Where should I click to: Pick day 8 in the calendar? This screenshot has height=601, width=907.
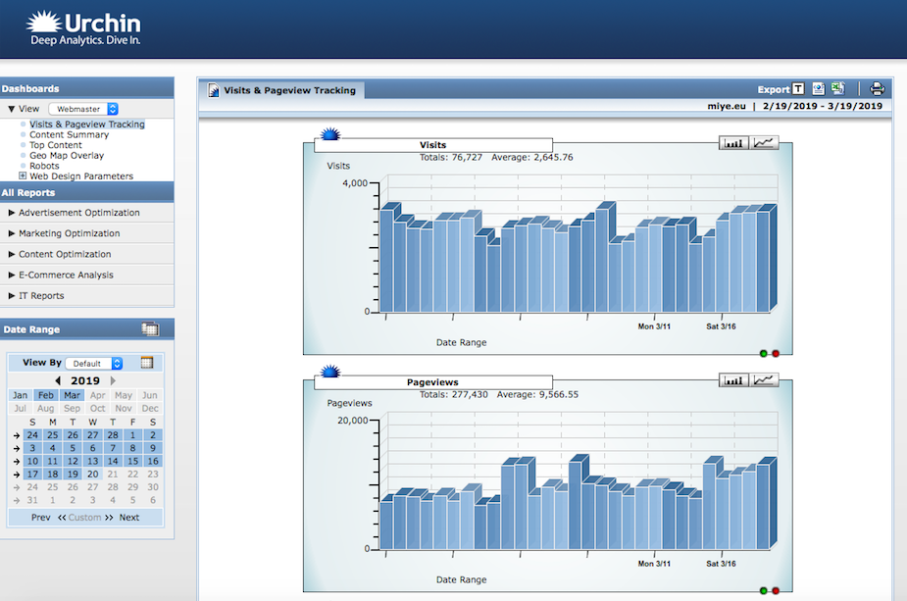[133, 448]
